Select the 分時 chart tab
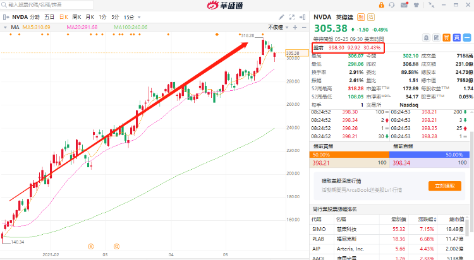This screenshot has width=474, height=260. click(35, 17)
